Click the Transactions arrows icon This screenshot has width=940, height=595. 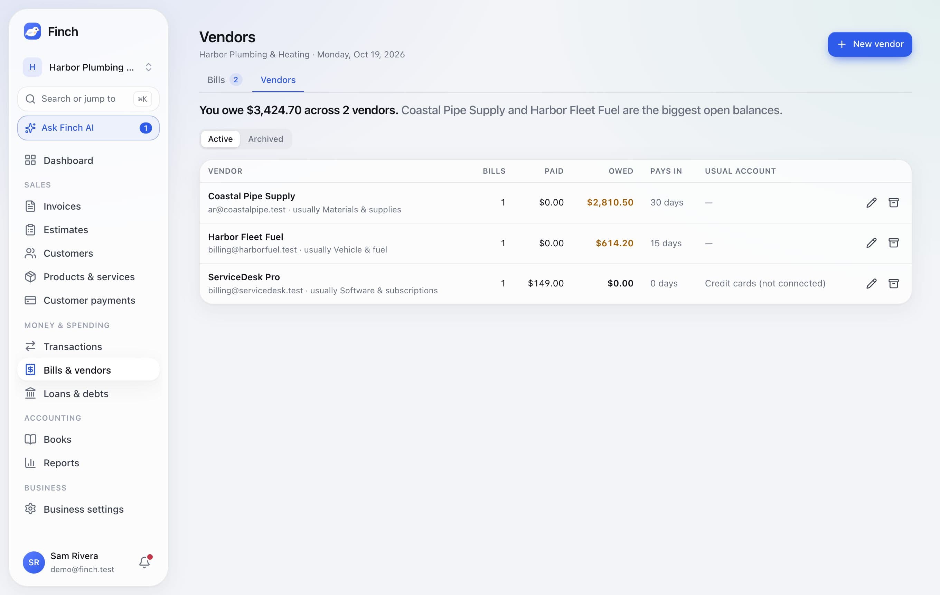coord(30,346)
